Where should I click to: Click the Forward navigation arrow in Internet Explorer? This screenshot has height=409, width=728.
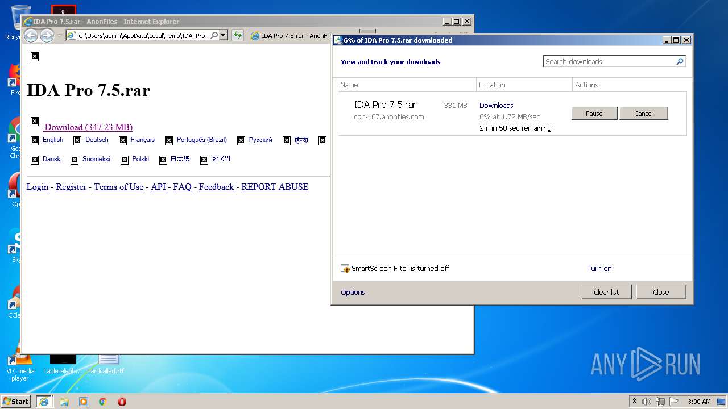[x=47, y=36]
